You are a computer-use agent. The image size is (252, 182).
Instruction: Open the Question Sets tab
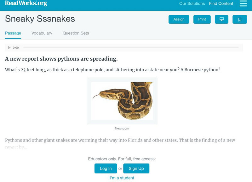pos(76,33)
